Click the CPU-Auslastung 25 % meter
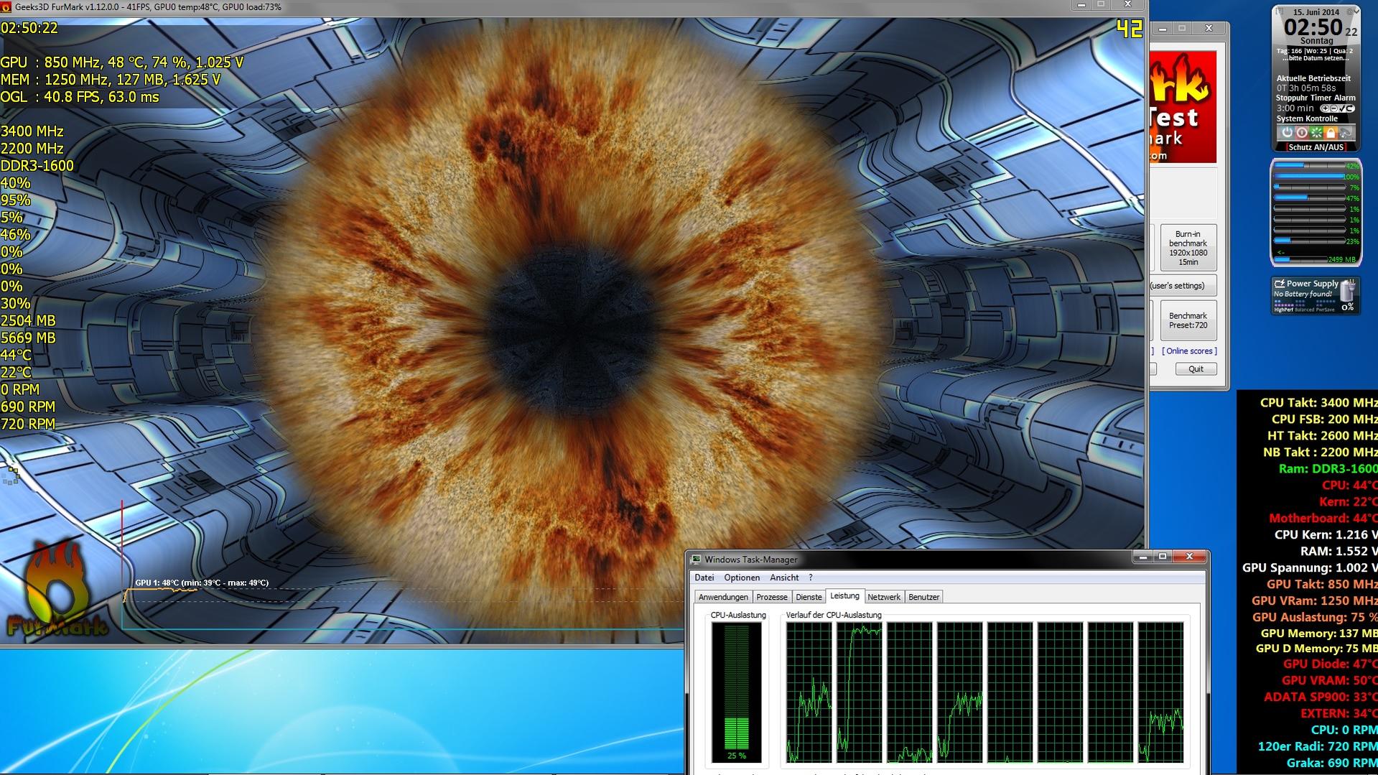Viewport: 1378px width, 775px height. click(x=737, y=692)
